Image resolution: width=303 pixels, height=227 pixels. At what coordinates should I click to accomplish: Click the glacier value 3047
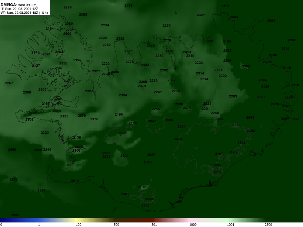point(152,121)
